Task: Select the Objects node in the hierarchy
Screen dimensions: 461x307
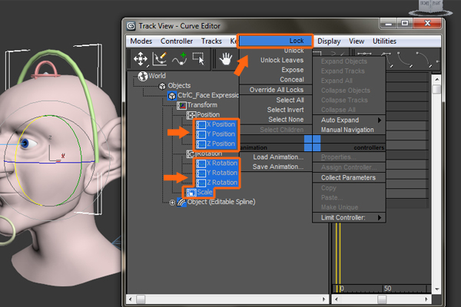Action: pos(179,85)
